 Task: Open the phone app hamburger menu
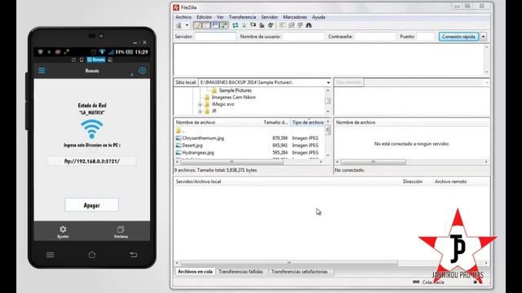(x=42, y=71)
